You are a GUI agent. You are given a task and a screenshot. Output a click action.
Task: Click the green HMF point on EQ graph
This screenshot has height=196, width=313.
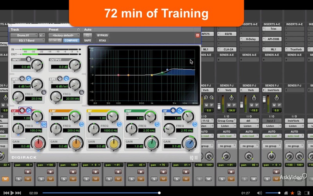click(162, 73)
